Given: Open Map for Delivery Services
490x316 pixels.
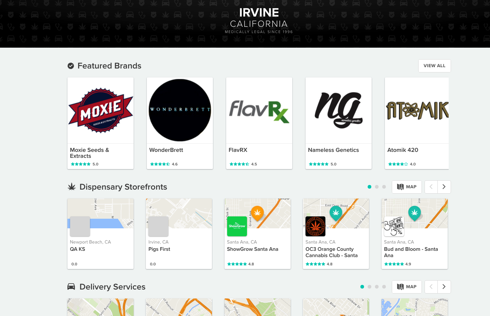Looking at the screenshot, I should coord(407,287).
